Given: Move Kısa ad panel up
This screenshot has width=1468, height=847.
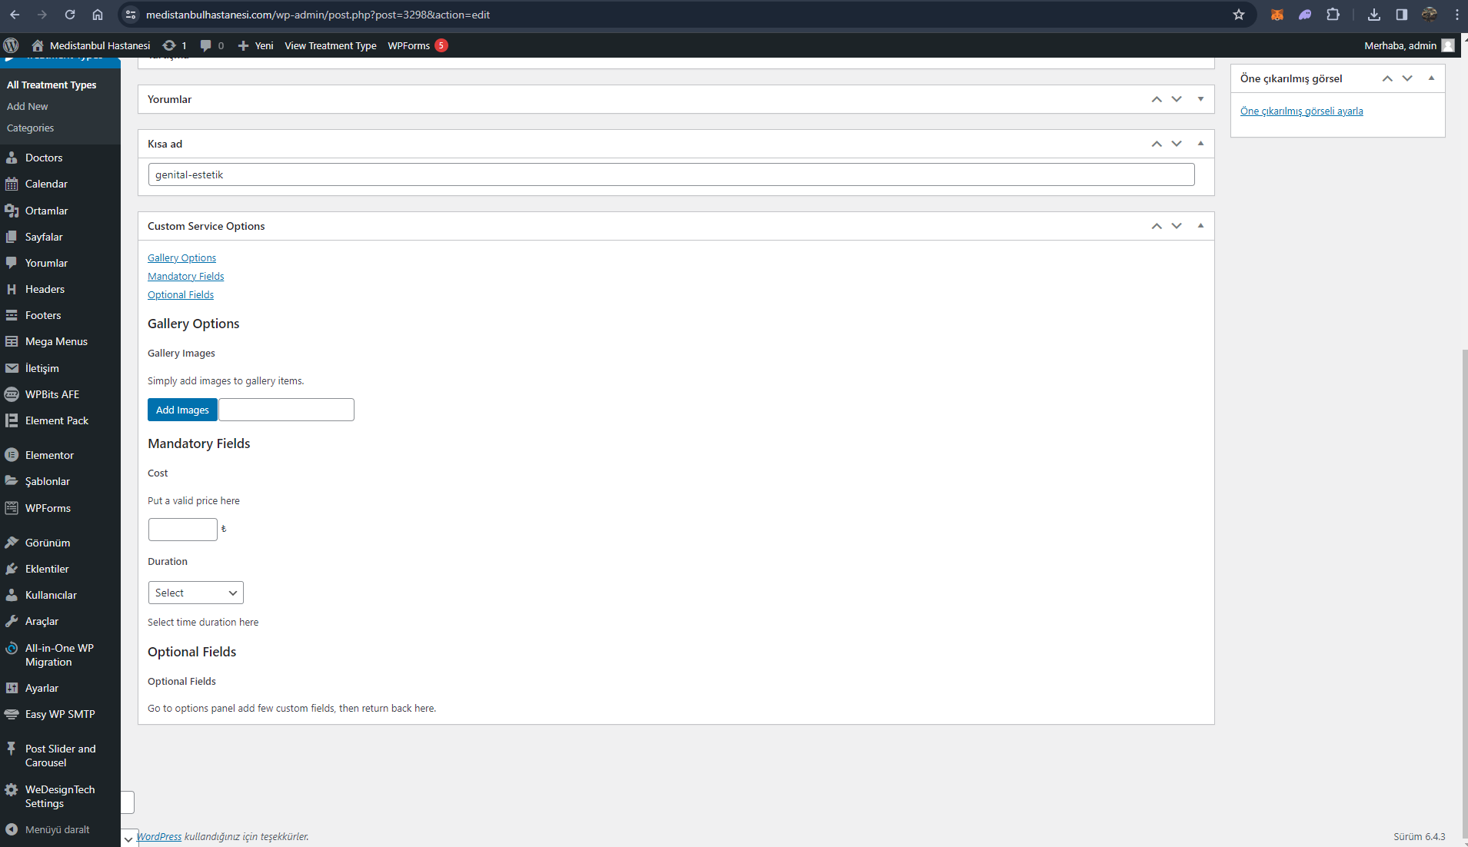Looking at the screenshot, I should [1157, 144].
